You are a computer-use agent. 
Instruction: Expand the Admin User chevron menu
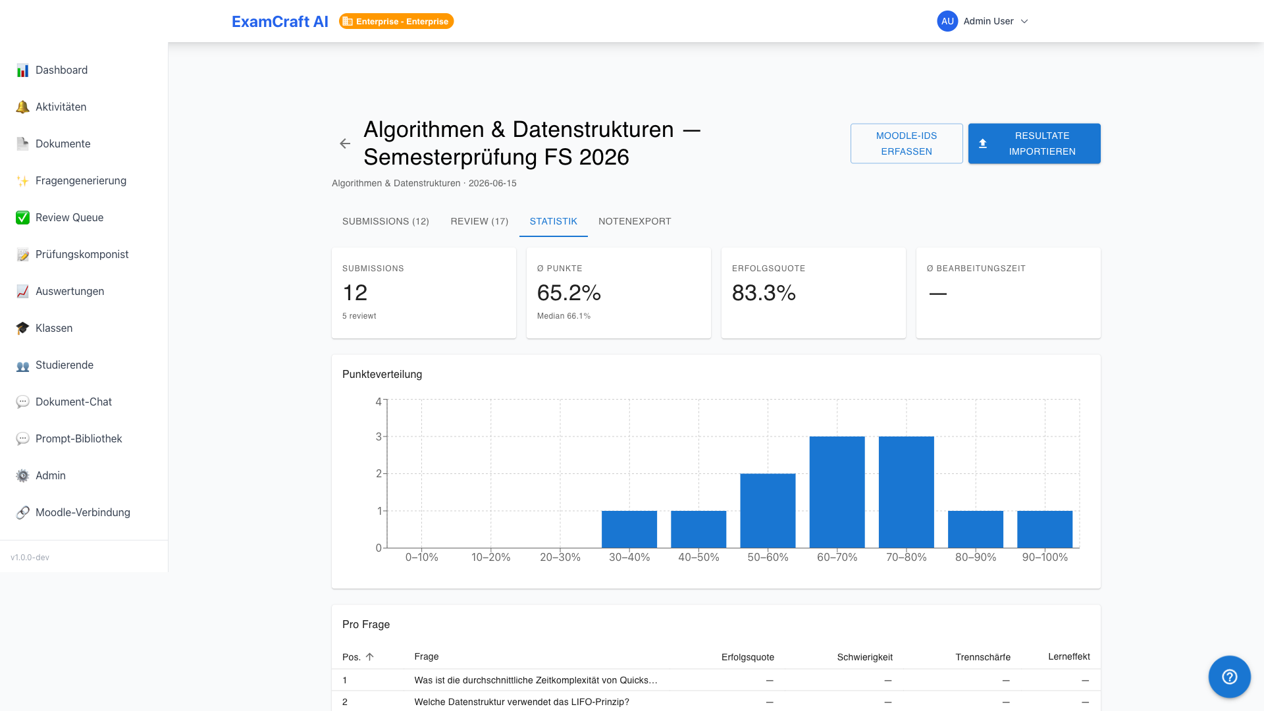point(1024,21)
